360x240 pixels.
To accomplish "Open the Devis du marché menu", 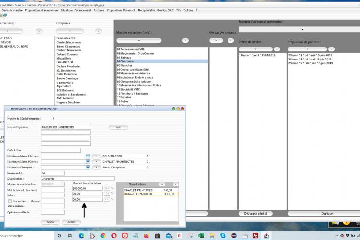I will click(x=12, y=10).
